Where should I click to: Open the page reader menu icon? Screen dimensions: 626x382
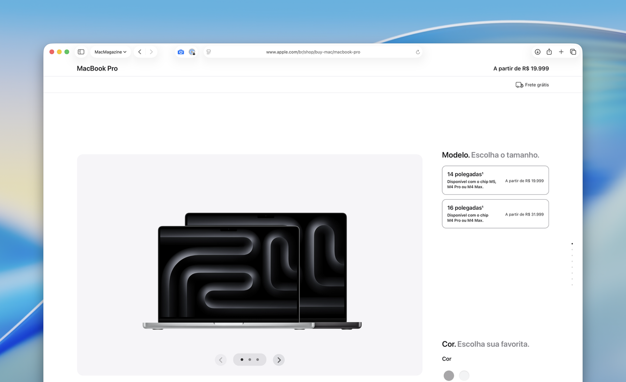click(x=209, y=52)
